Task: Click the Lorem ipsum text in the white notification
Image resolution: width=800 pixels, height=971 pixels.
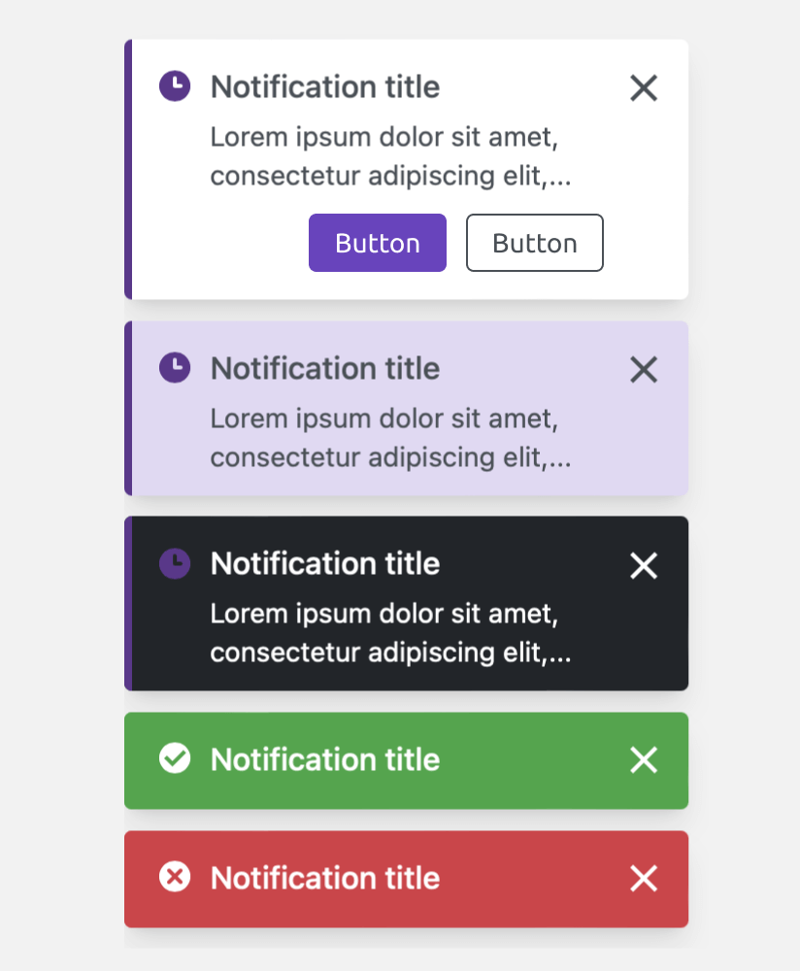Action: click(389, 156)
